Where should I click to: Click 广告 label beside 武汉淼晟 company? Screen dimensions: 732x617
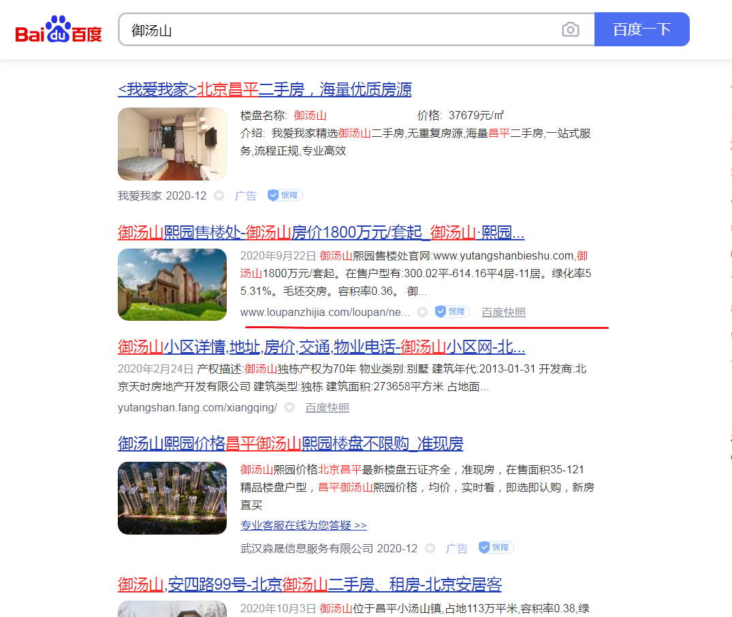pyautogui.click(x=457, y=548)
